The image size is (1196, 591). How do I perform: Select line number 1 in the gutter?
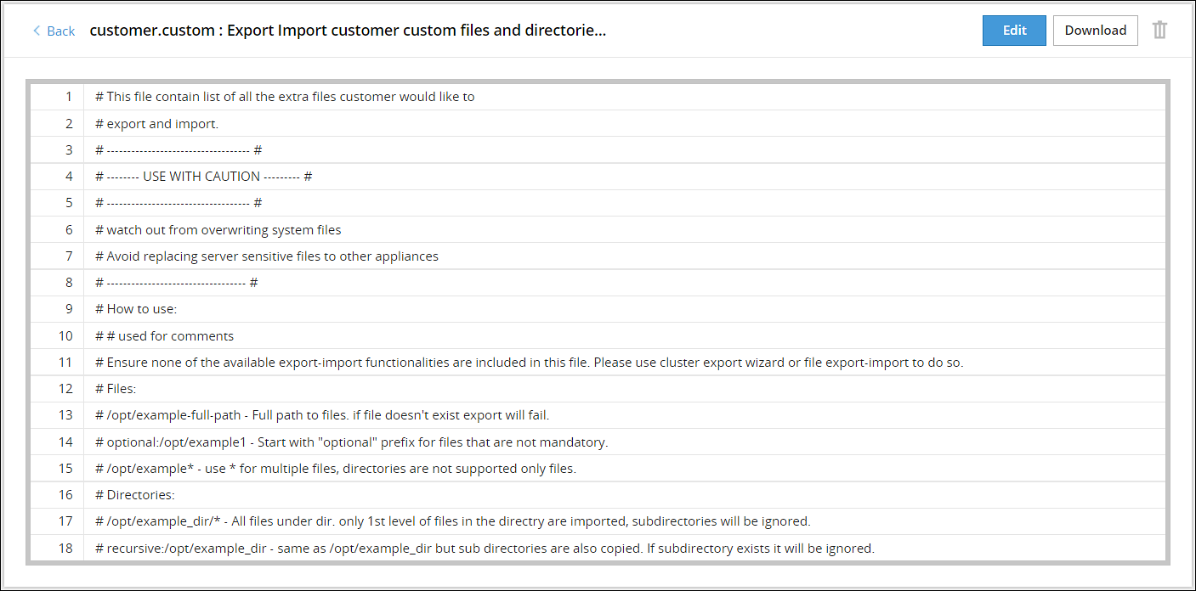68,96
